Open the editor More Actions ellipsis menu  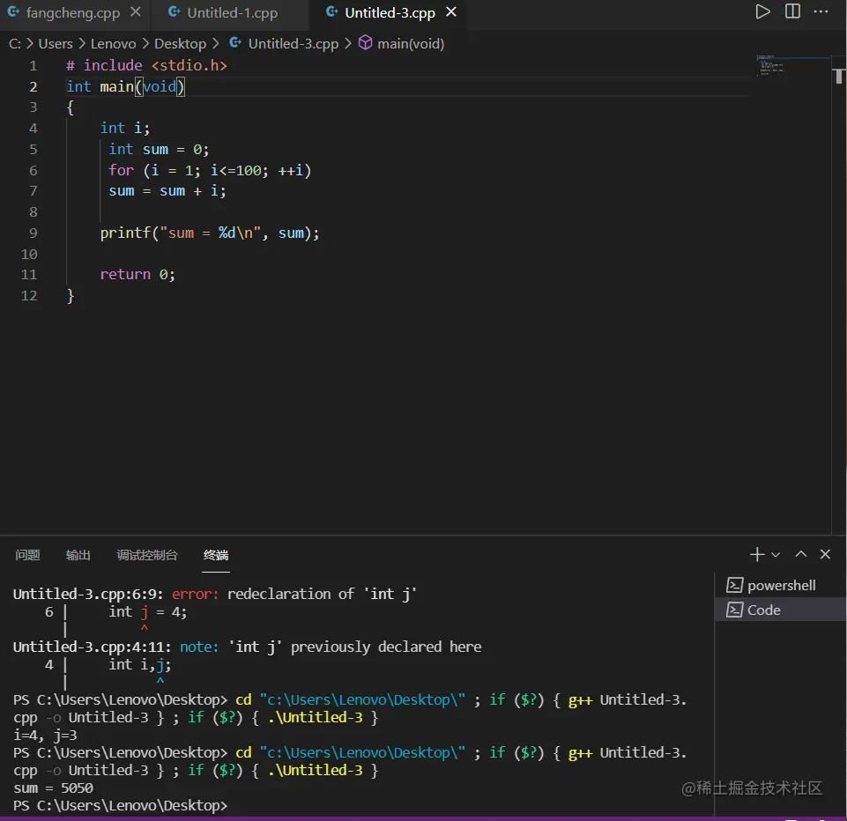[x=821, y=11]
